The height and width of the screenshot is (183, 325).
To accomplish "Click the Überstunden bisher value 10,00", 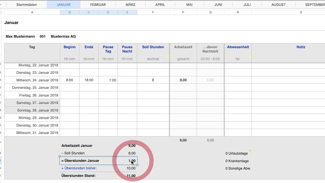I will pos(131,168).
